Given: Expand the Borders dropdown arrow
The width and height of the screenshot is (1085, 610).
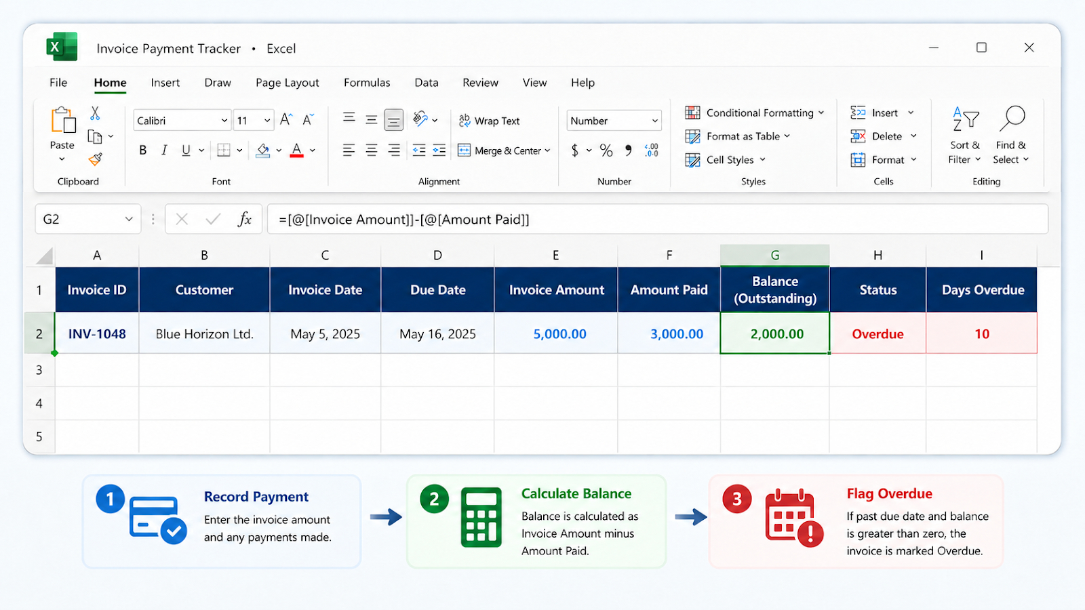Looking at the screenshot, I should point(239,150).
